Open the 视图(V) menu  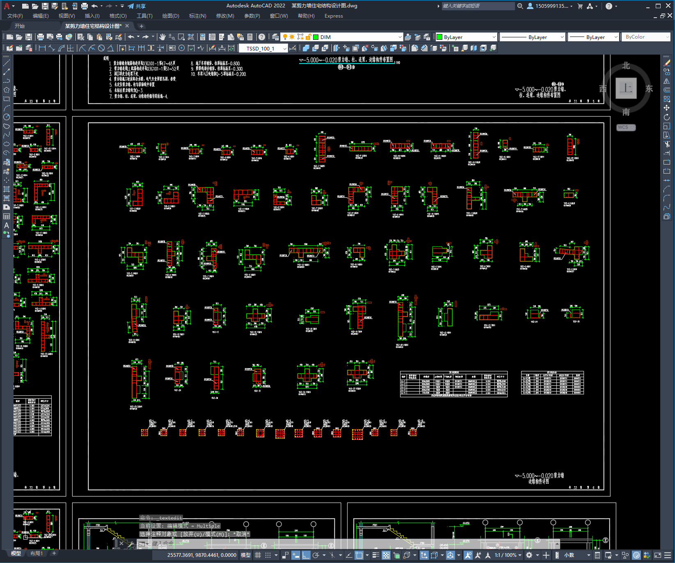(66, 16)
